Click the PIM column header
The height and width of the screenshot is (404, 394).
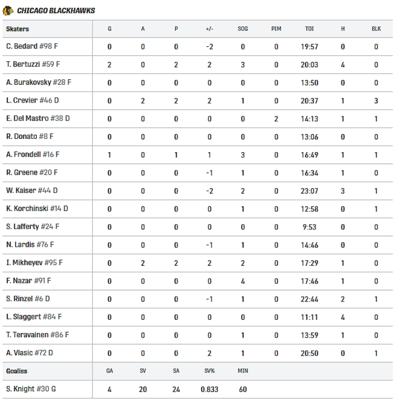(x=276, y=29)
